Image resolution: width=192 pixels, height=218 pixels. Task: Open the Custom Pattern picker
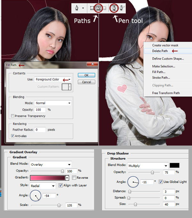click(x=67, y=87)
